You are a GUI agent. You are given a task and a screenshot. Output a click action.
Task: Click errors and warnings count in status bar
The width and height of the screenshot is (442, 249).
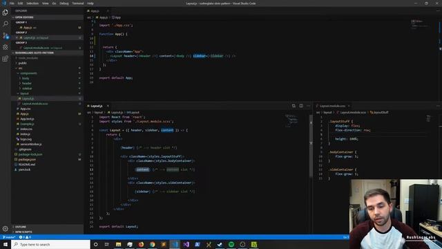pyautogui.click(x=25, y=237)
